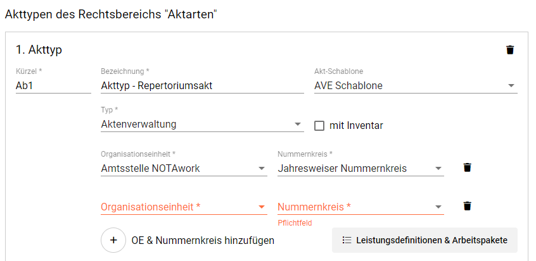Click the list icon beside Leistungsdefinitionen
Screen dimensions: 536x261
(347, 240)
